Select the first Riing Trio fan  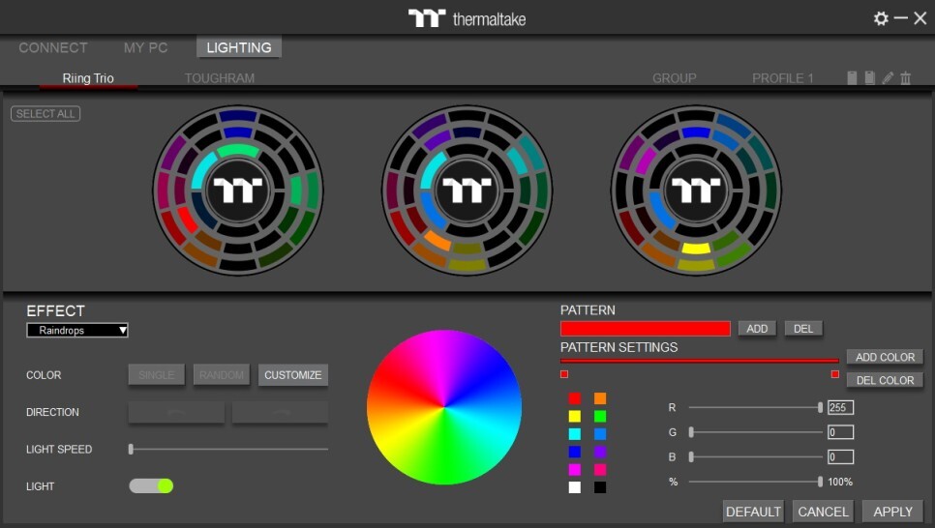pos(238,191)
